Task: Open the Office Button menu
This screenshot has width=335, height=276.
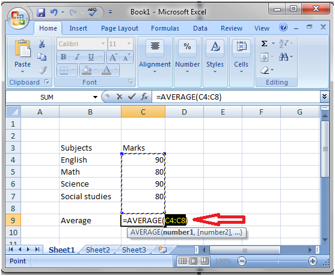Action: pyautogui.click(x=18, y=18)
